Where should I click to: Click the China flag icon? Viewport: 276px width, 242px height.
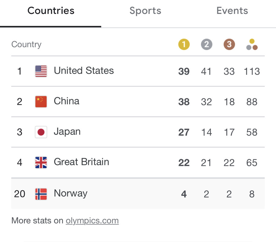(x=41, y=102)
